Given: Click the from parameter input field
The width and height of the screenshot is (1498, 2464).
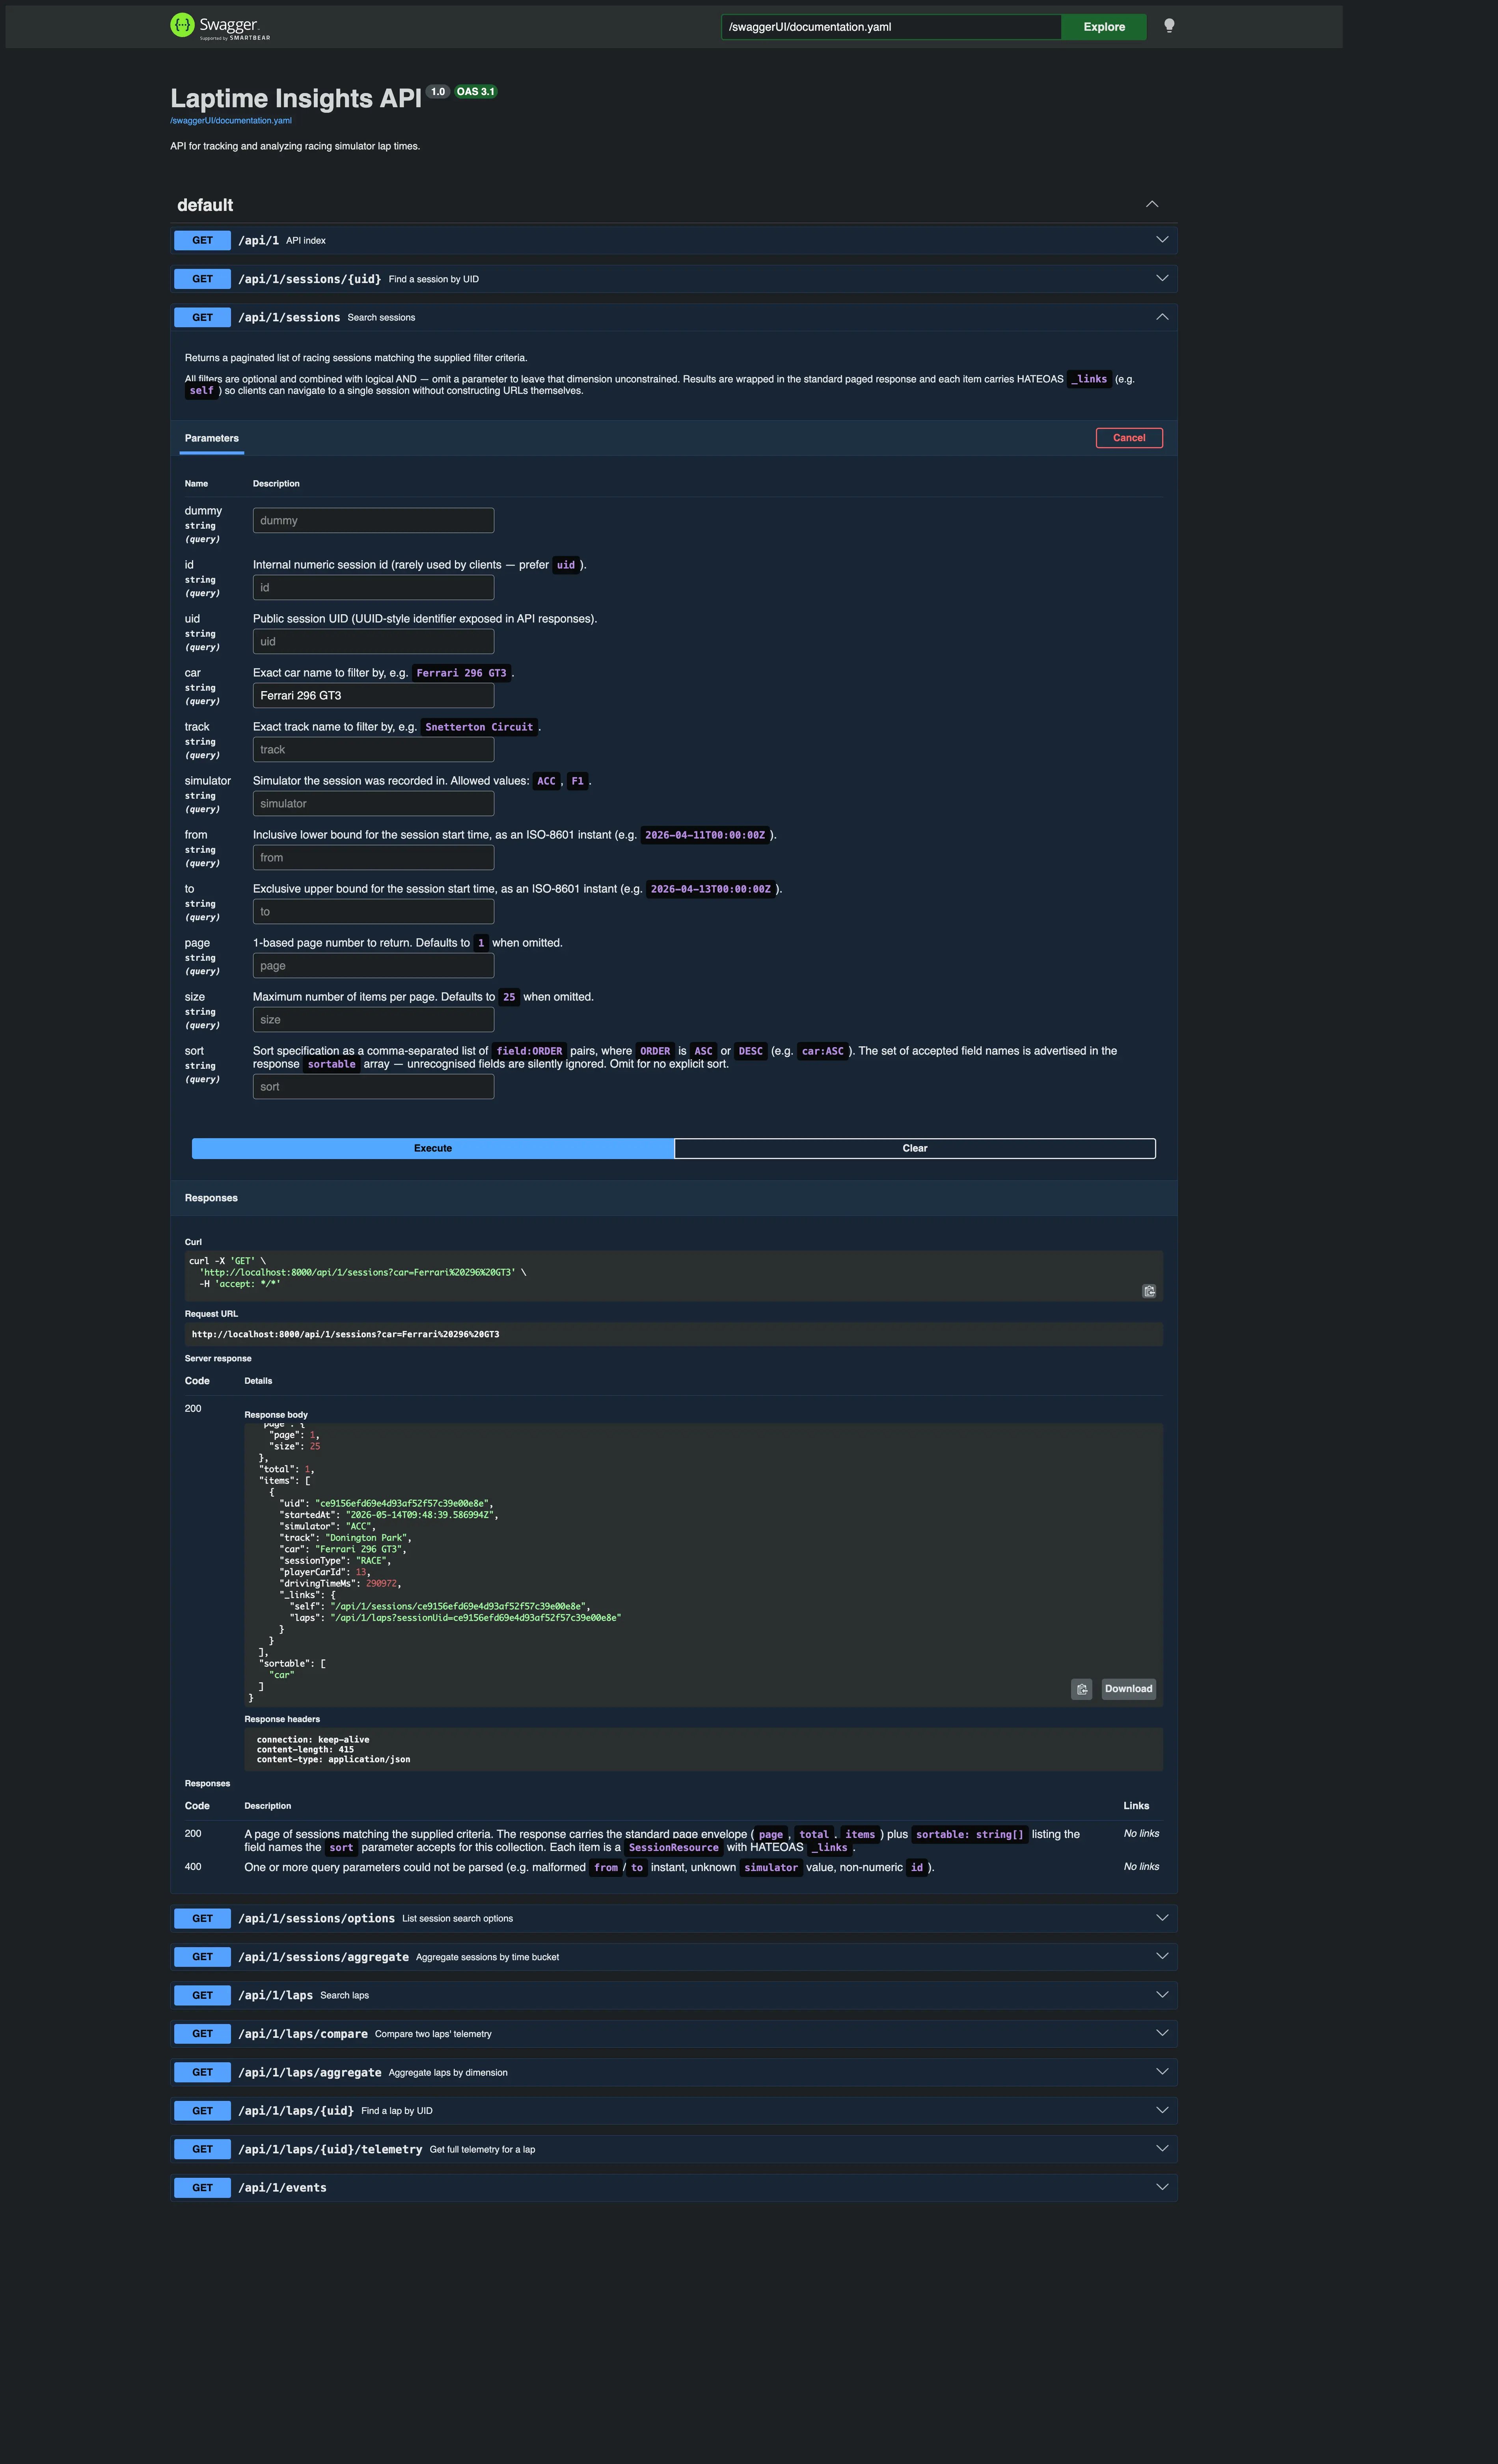Looking at the screenshot, I should 373,857.
